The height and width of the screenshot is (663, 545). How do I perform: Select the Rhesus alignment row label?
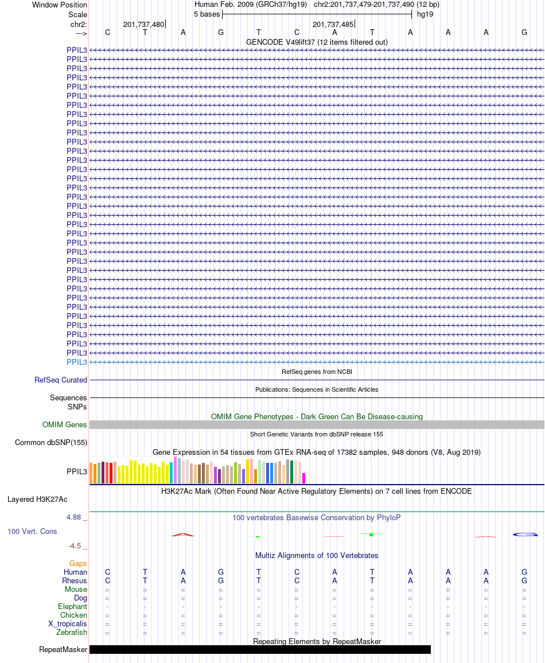point(75,580)
